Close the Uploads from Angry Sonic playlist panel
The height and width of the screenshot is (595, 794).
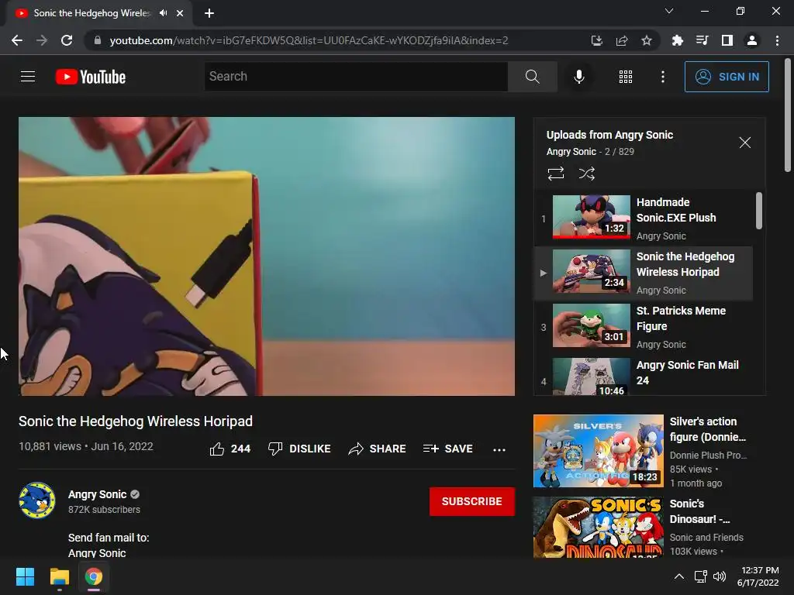[744, 143]
